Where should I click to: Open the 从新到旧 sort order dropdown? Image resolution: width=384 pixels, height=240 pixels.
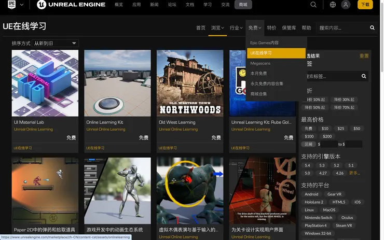coord(55,44)
